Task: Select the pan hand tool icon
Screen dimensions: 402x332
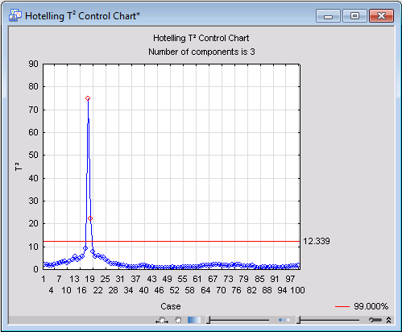Action: (x=178, y=320)
